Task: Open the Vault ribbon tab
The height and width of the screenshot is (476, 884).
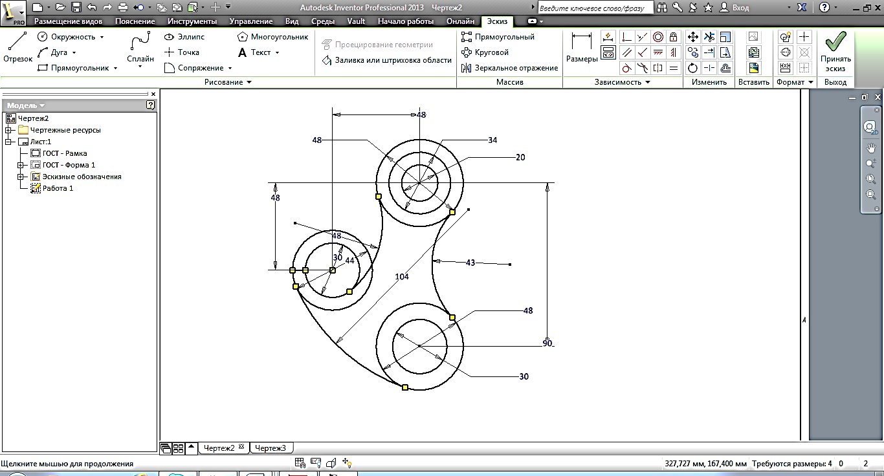Action: click(x=356, y=21)
